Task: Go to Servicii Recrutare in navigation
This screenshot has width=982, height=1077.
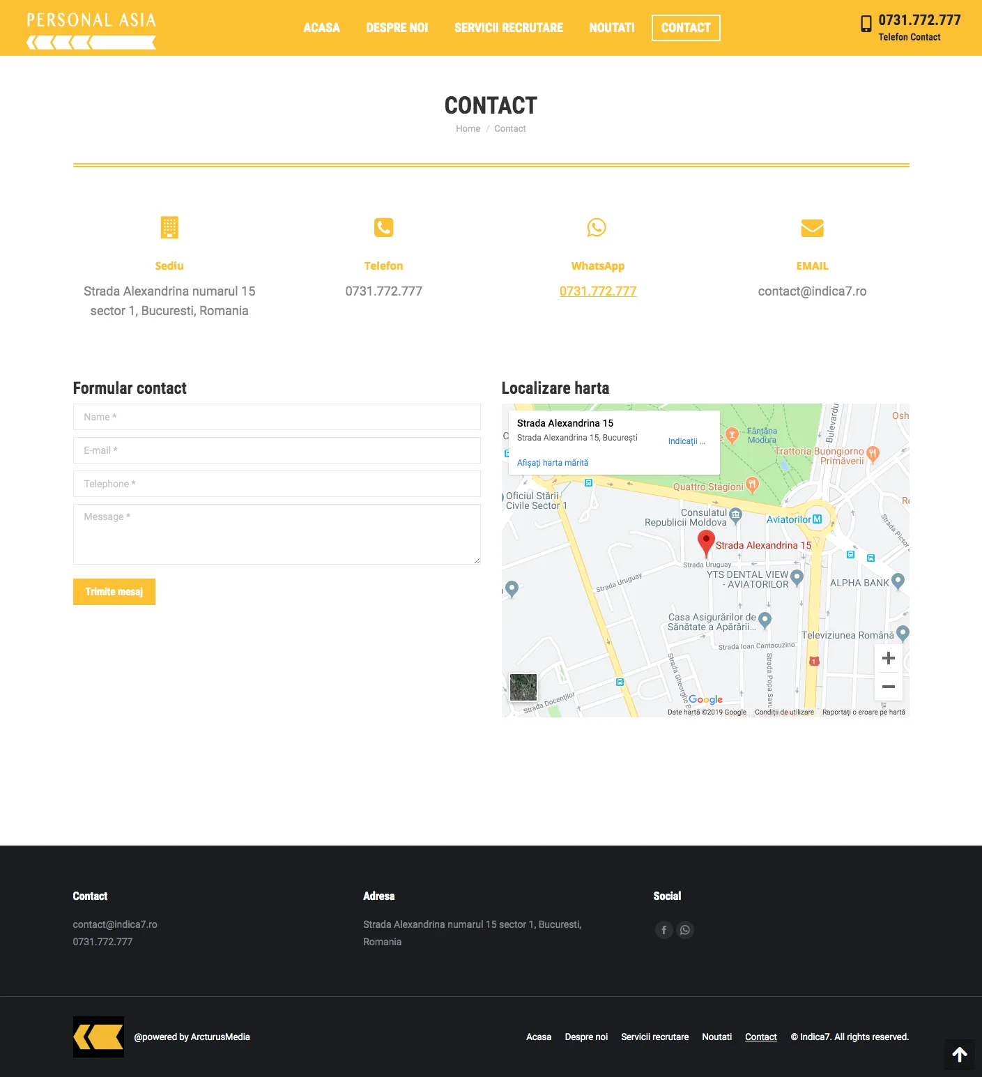Action: point(508,28)
